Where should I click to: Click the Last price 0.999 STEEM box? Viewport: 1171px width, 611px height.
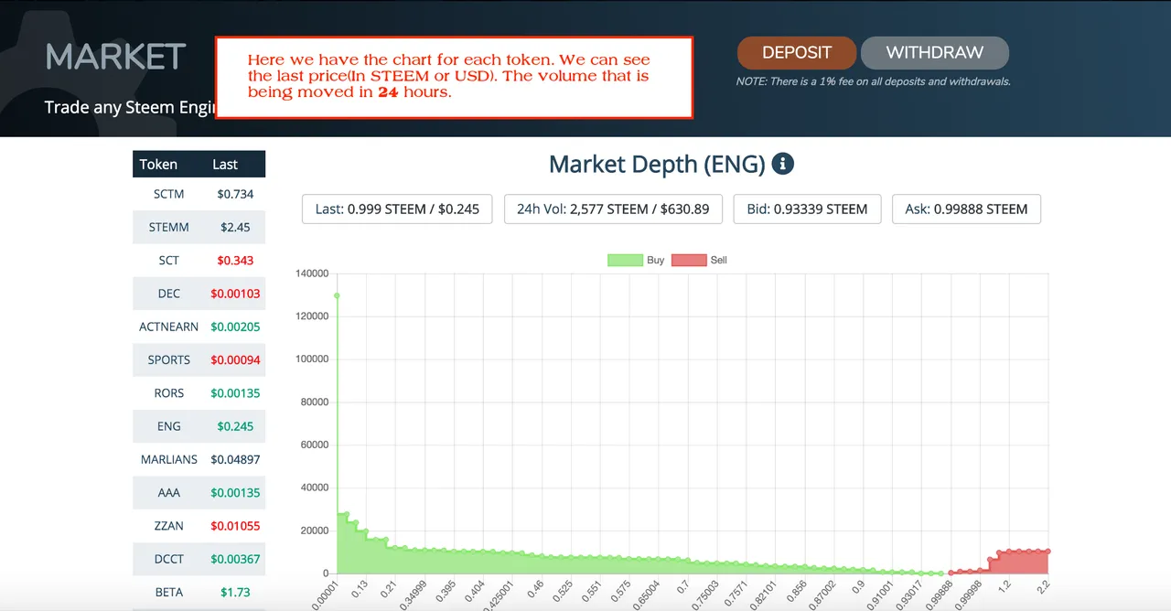pos(397,209)
